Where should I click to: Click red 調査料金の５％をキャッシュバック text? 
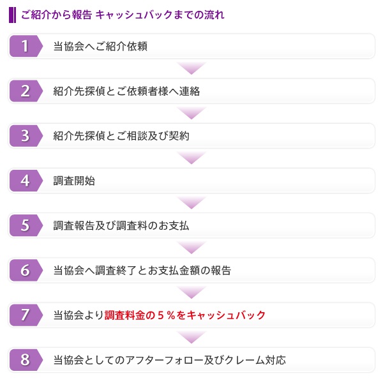pos(185,315)
